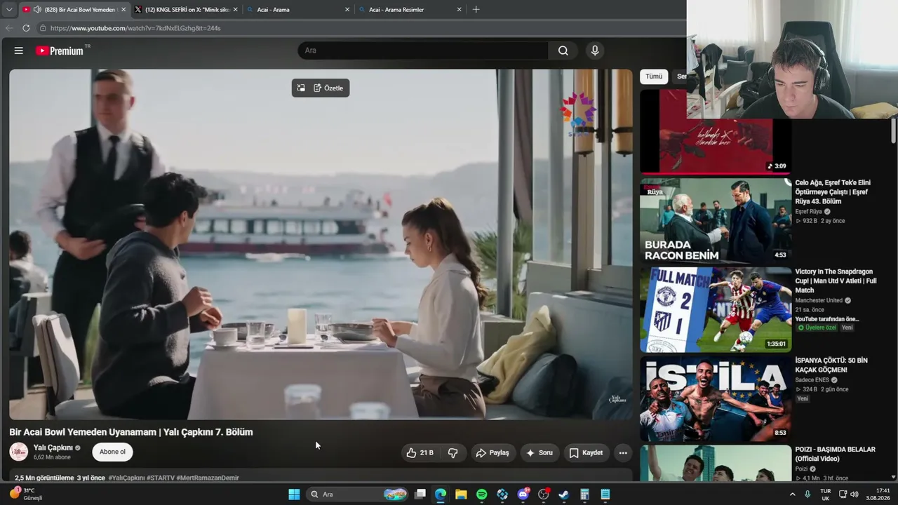Open the Sadece ENES channel name
This screenshot has height=505, width=898.
point(813,380)
